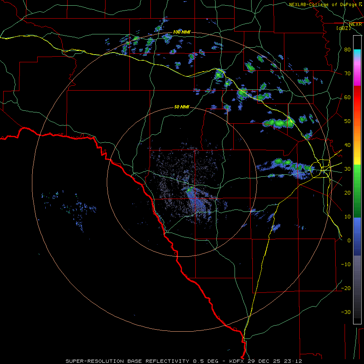Screen dimensions: 364x364
Task: Click the 60 dBZ scale value
Action: click(347, 97)
